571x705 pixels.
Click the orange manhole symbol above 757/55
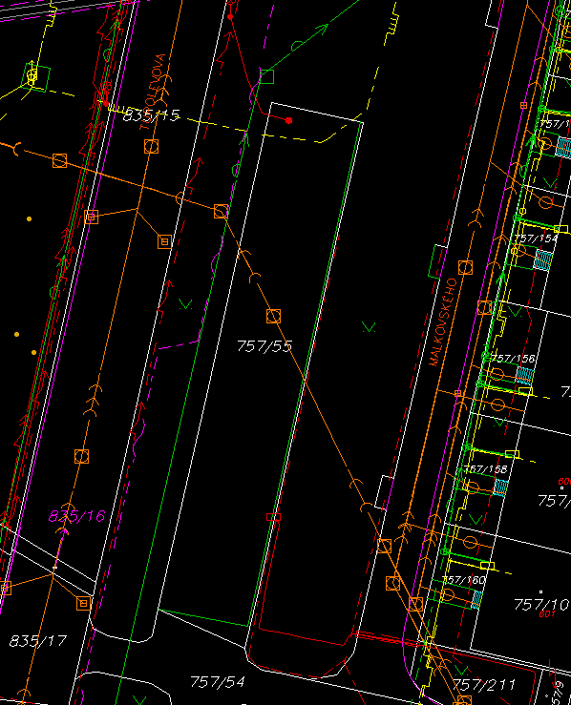pos(273,317)
